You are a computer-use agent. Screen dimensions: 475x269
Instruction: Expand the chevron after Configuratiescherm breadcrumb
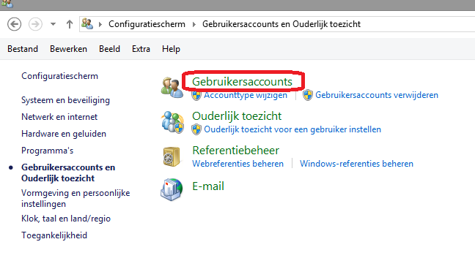(x=194, y=24)
